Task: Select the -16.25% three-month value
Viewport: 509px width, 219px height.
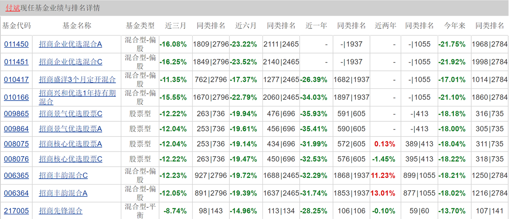Action: (173, 62)
